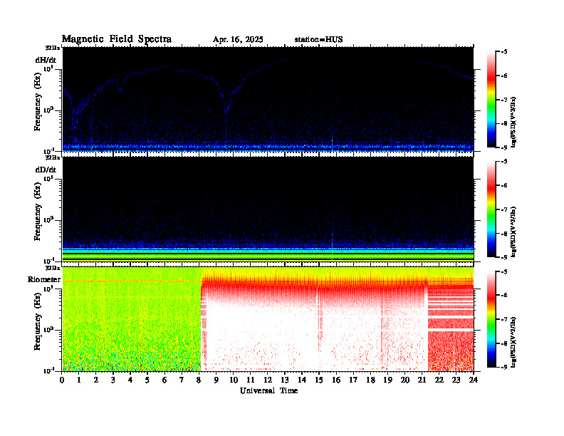Screen dimensions: 564x436
Task: Click the hour "3" tick label
Action: [x=113, y=380]
